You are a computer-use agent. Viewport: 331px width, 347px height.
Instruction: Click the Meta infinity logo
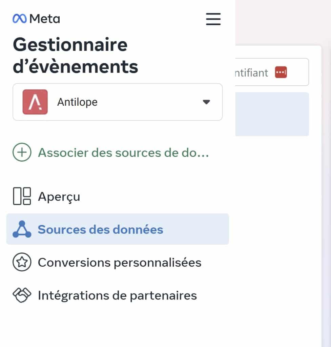pos(20,19)
